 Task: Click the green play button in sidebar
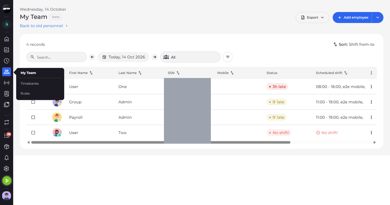click(6, 181)
